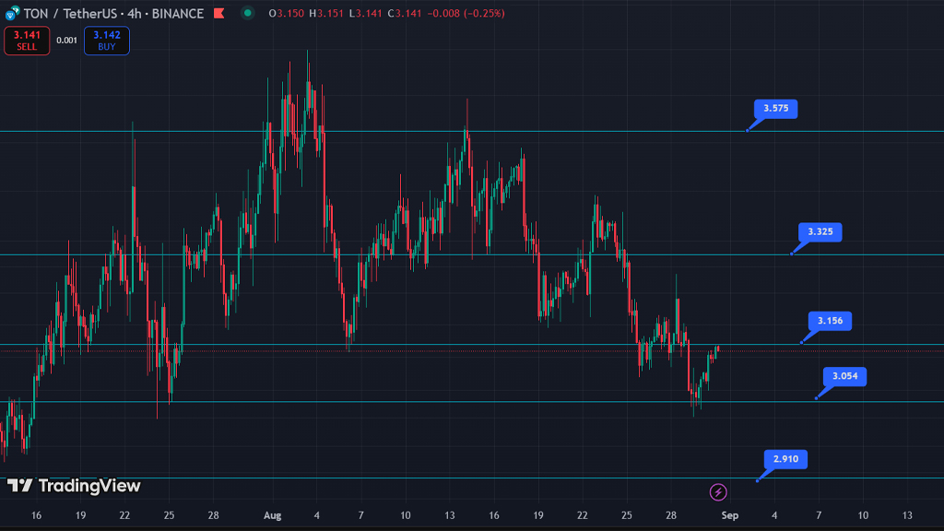Select the 2.910 price label
Viewport: 944px width, 531px height.
click(785, 459)
